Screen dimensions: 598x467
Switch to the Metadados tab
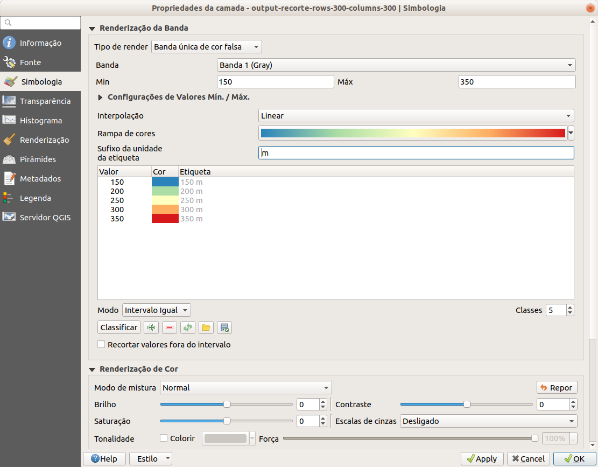(x=40, y=179)
